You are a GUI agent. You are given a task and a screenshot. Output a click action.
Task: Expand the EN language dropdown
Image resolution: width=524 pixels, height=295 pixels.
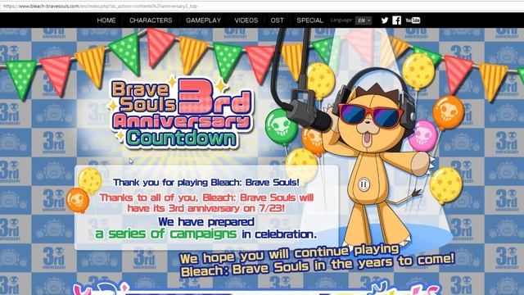[364, 20]
